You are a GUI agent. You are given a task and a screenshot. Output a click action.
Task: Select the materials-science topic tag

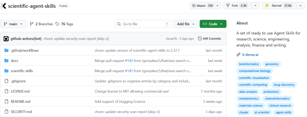click(x=251, y=105)
